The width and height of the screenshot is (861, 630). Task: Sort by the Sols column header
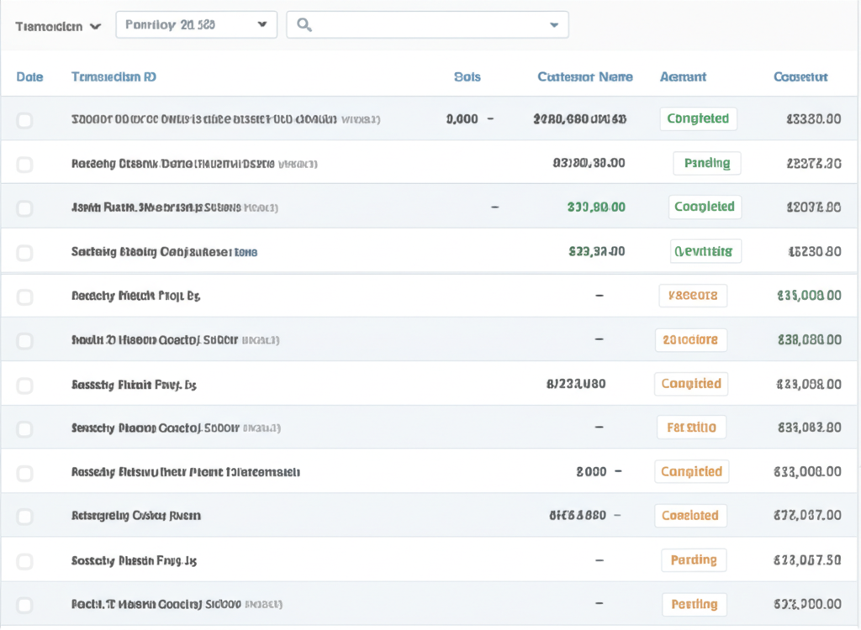[467, 76]
